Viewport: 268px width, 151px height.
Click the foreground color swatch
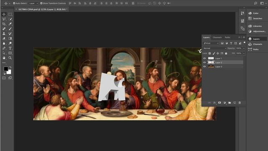point(6,69)
